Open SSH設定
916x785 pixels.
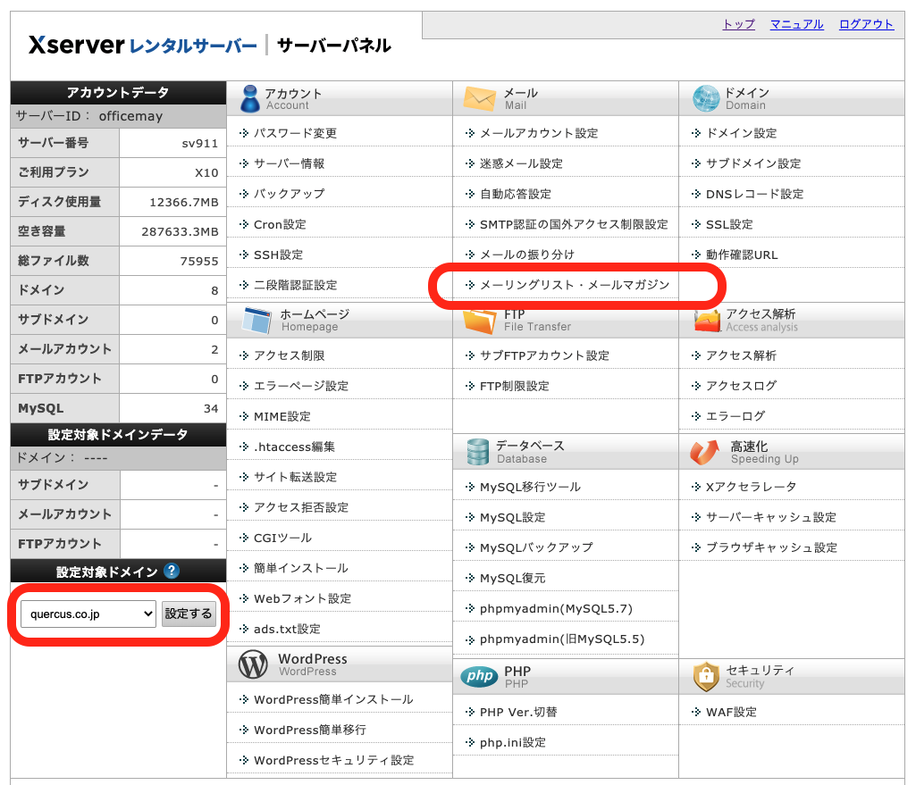[x=279, y=255]
